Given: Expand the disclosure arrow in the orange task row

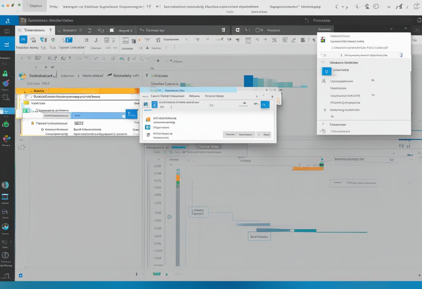Looking at the screenshot, I should pyautogui.click(x=31, y=91).
